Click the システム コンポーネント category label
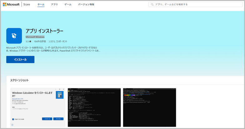 click(58, 41)
